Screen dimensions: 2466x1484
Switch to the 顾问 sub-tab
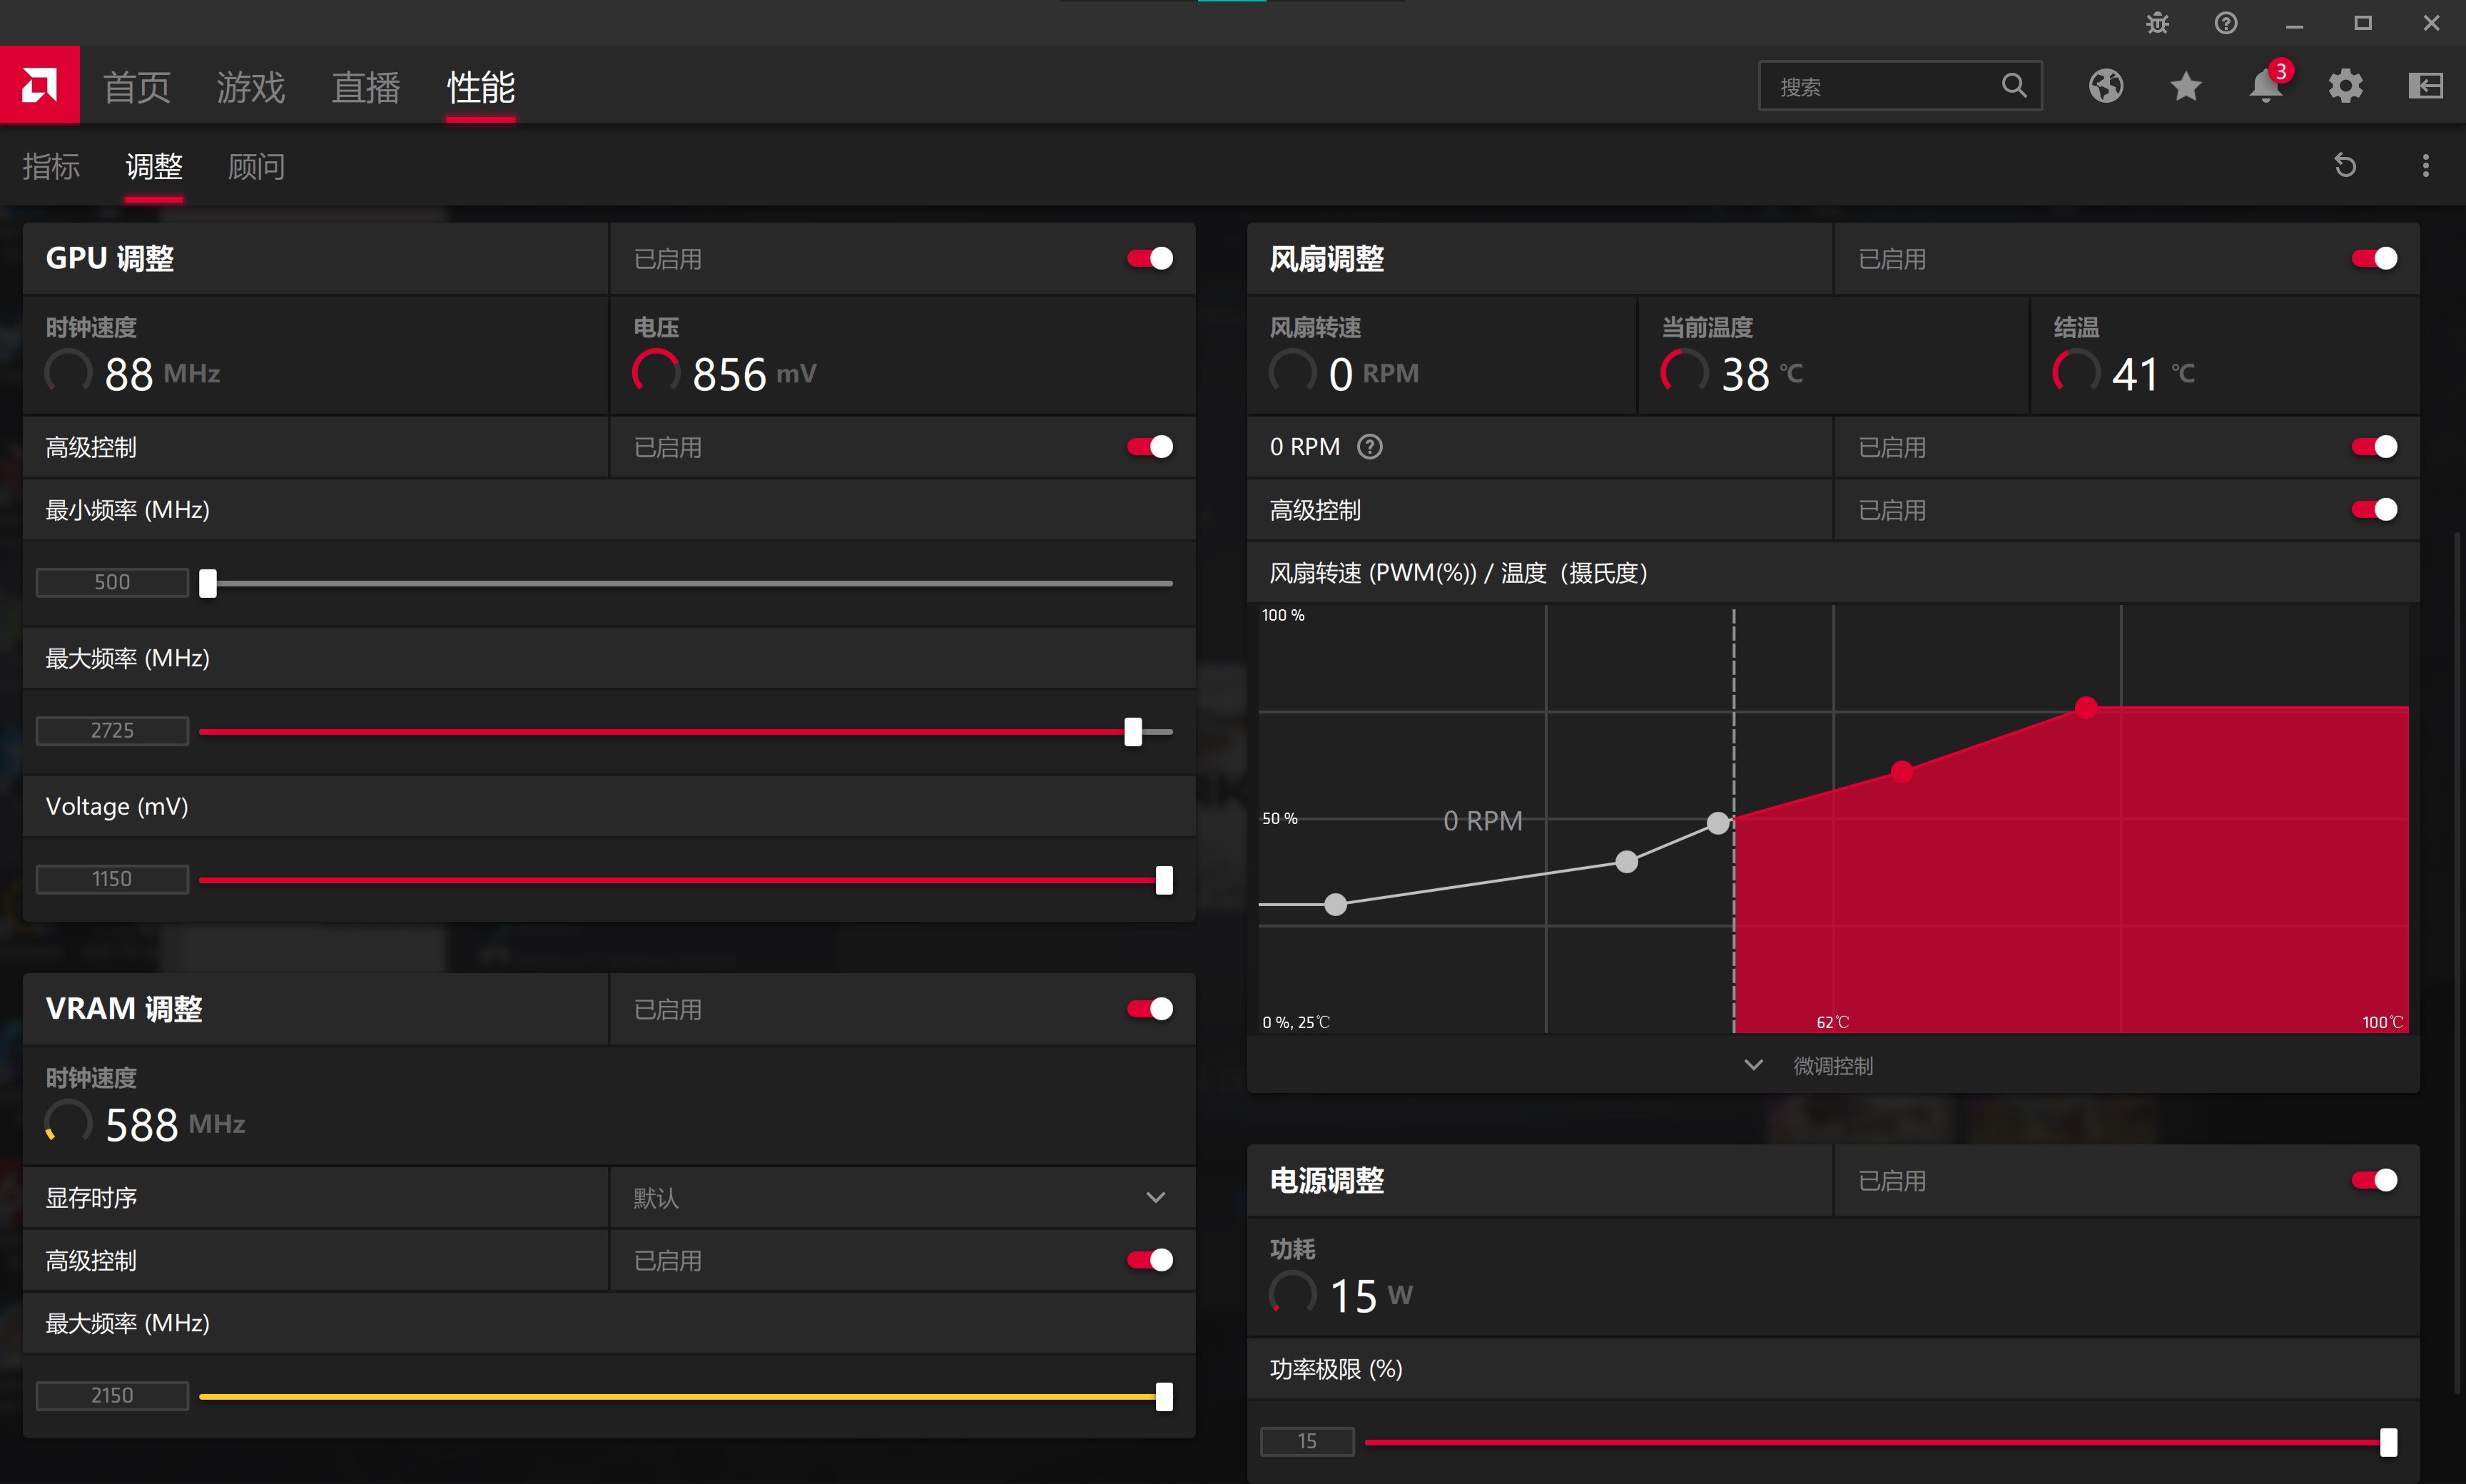(257, 166)
